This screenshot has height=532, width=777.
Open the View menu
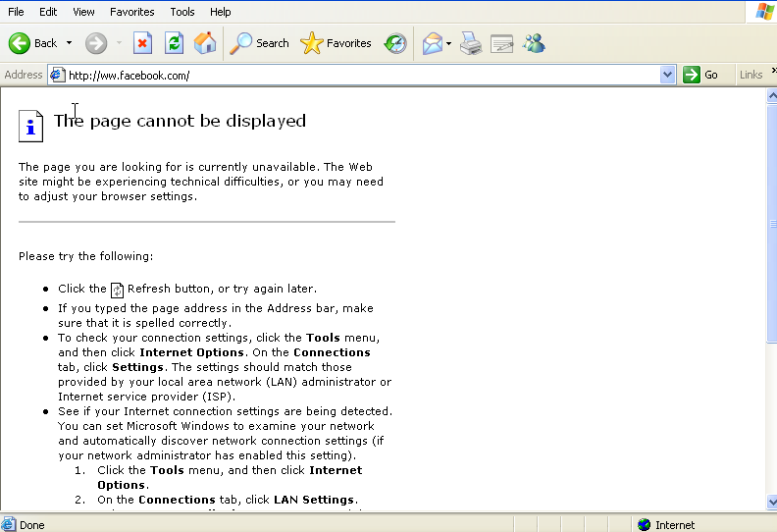[x=83, y=12]
